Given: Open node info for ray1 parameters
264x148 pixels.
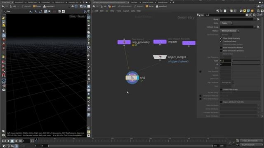Looking at the screenshot, I should coord(258,15).
